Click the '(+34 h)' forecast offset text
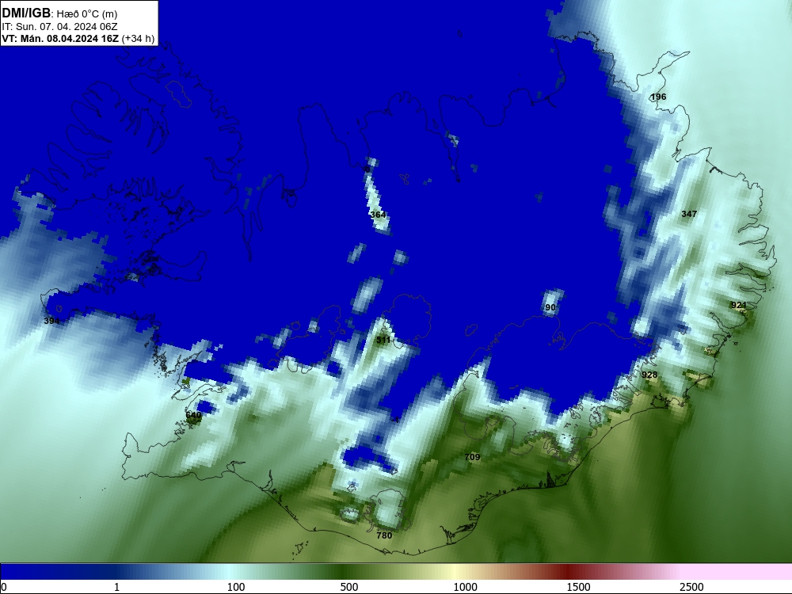The image size is (792, 594). (x=139, y=39)
